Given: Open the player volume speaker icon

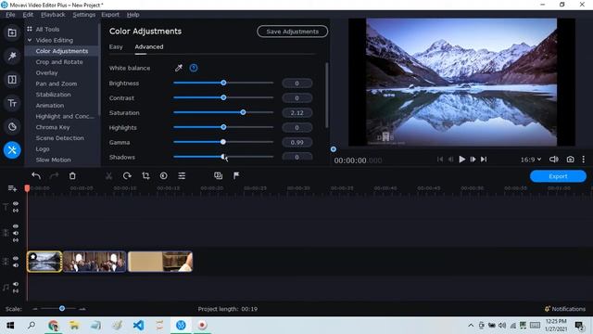Looking at the screenshot, I should coord(554,160).
